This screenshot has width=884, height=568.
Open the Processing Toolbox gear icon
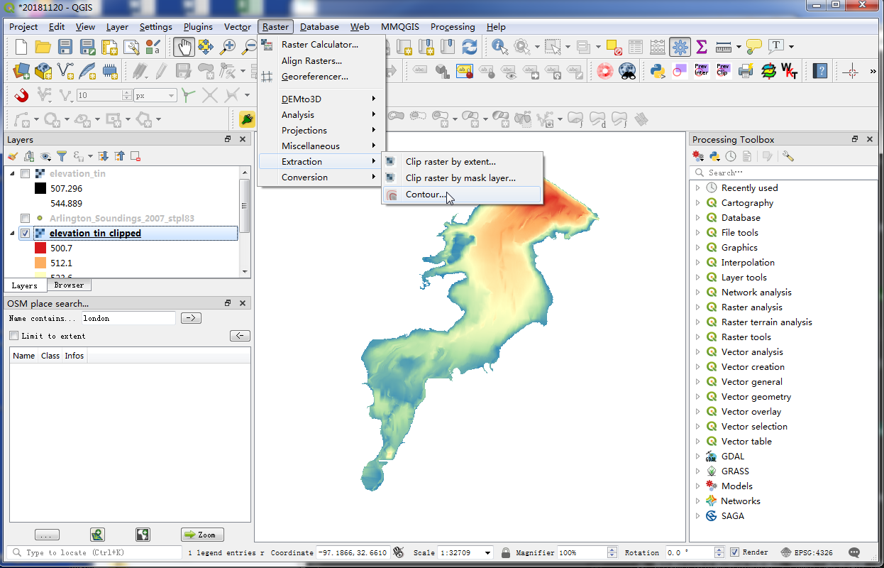pos(680,48)
